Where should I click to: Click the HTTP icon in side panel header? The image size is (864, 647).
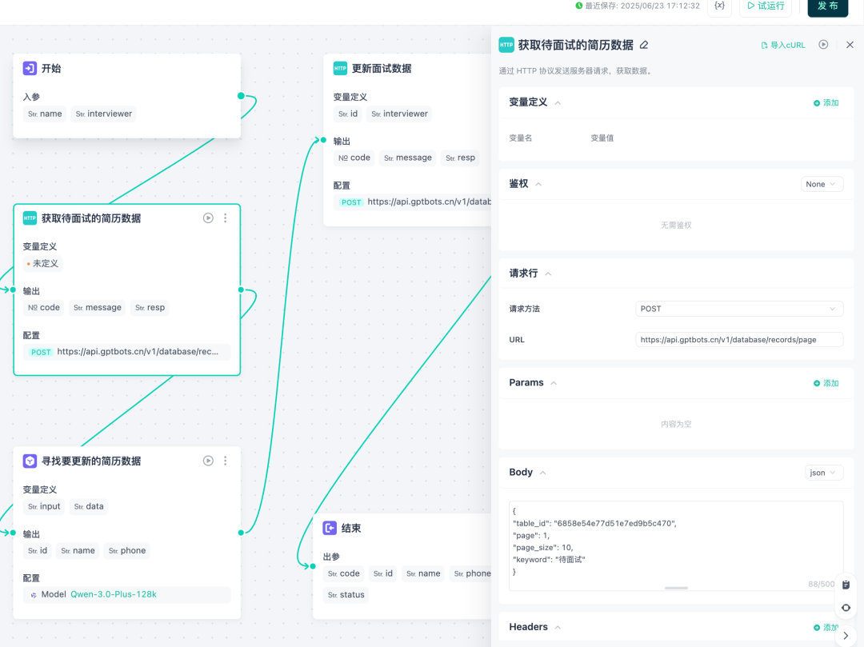pyautogui.click(x=506, y=45)
